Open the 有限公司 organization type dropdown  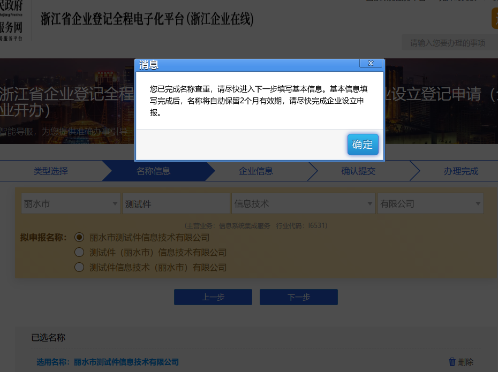pyautogui.click(x=431, y=203)
